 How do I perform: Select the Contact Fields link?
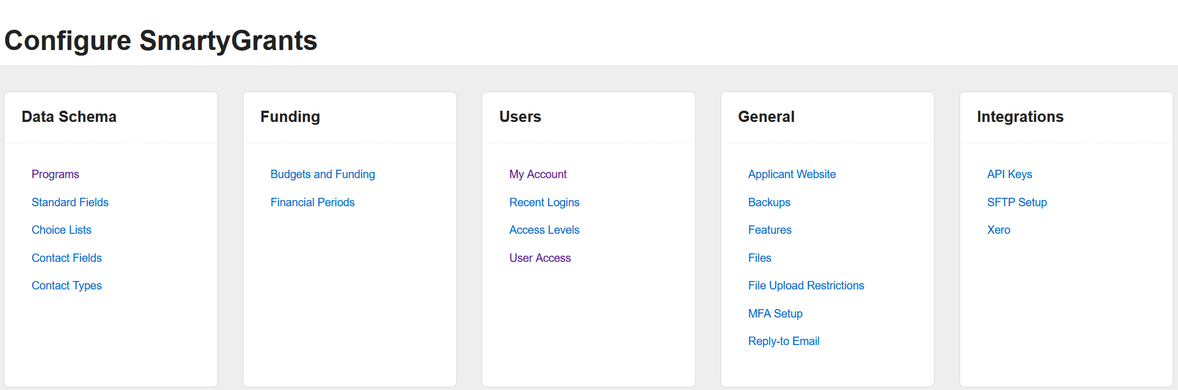point(66,258)
